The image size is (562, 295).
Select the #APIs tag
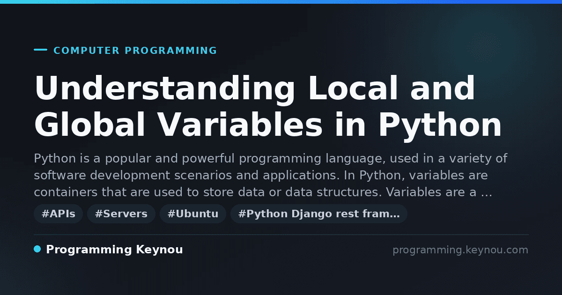[x=59, y=214]
